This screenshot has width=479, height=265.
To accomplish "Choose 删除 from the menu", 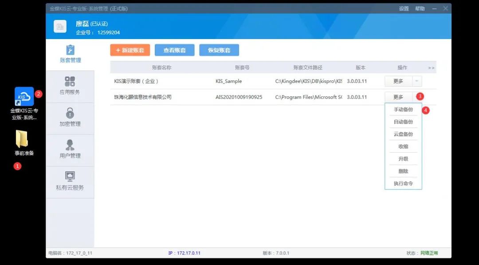I will [403, 171].
